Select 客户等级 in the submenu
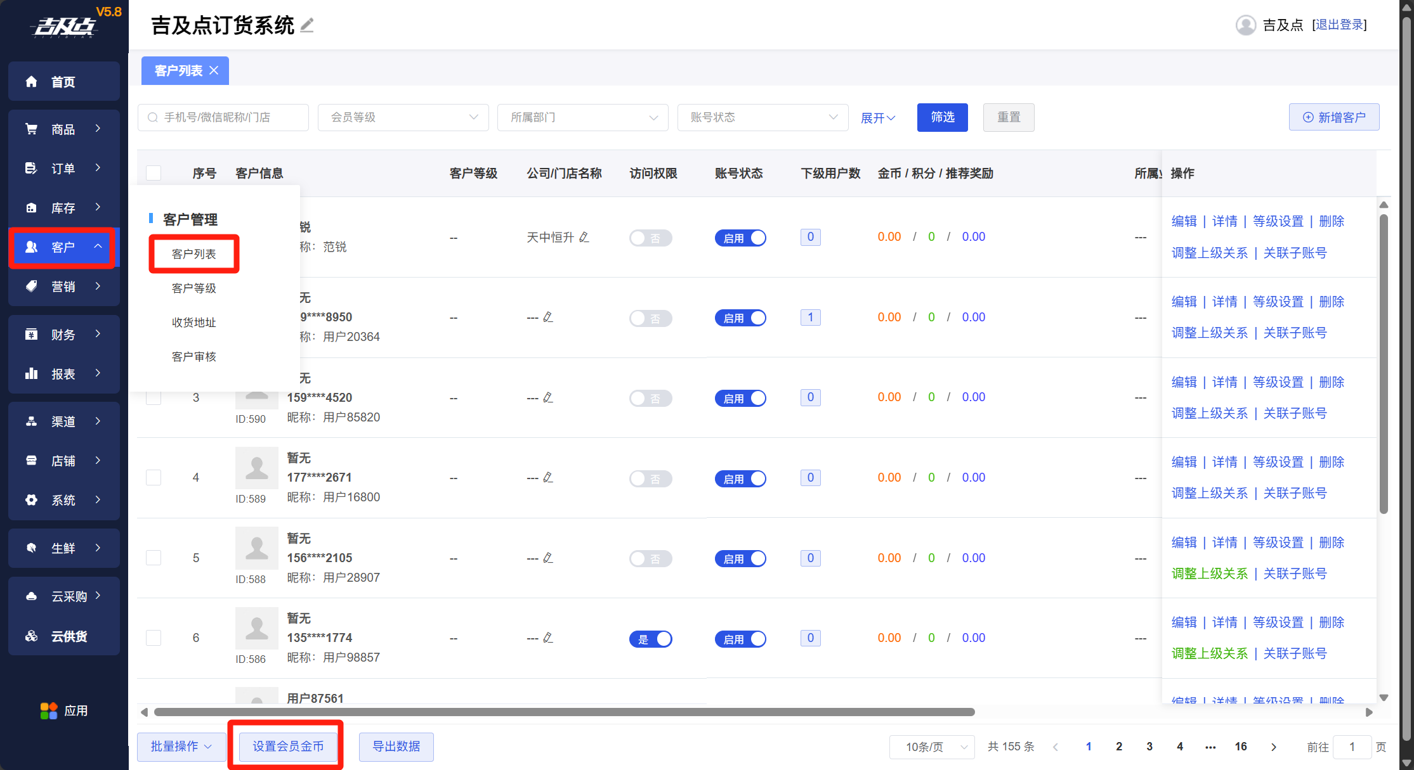Image resolution: width=1414 pixels, height=770 pixels. pyautogui.click(x=194, y=288)
